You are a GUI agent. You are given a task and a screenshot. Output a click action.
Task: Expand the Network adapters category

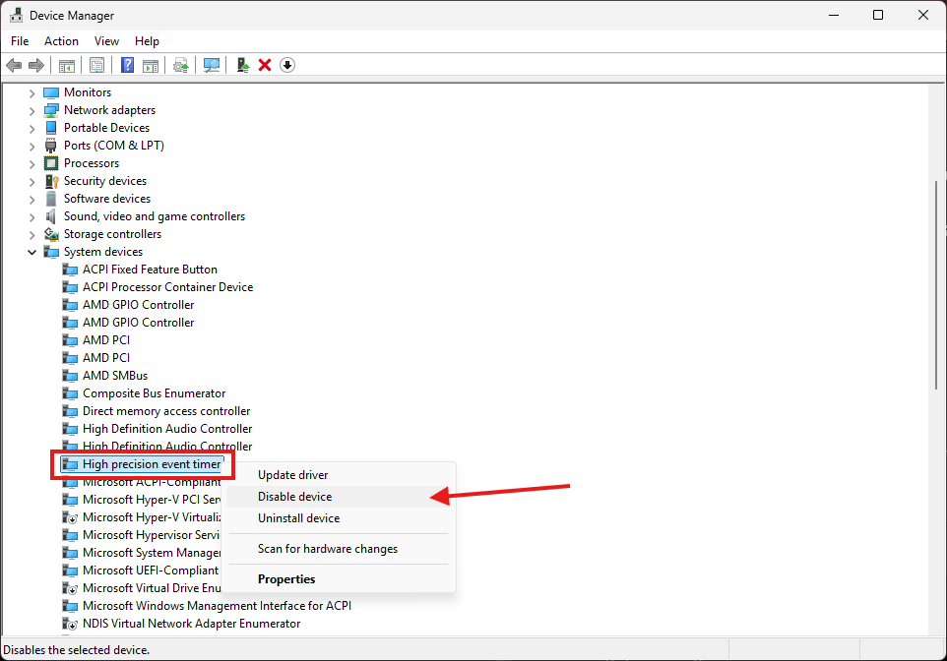pyautogui.click(x=32, y=111)
